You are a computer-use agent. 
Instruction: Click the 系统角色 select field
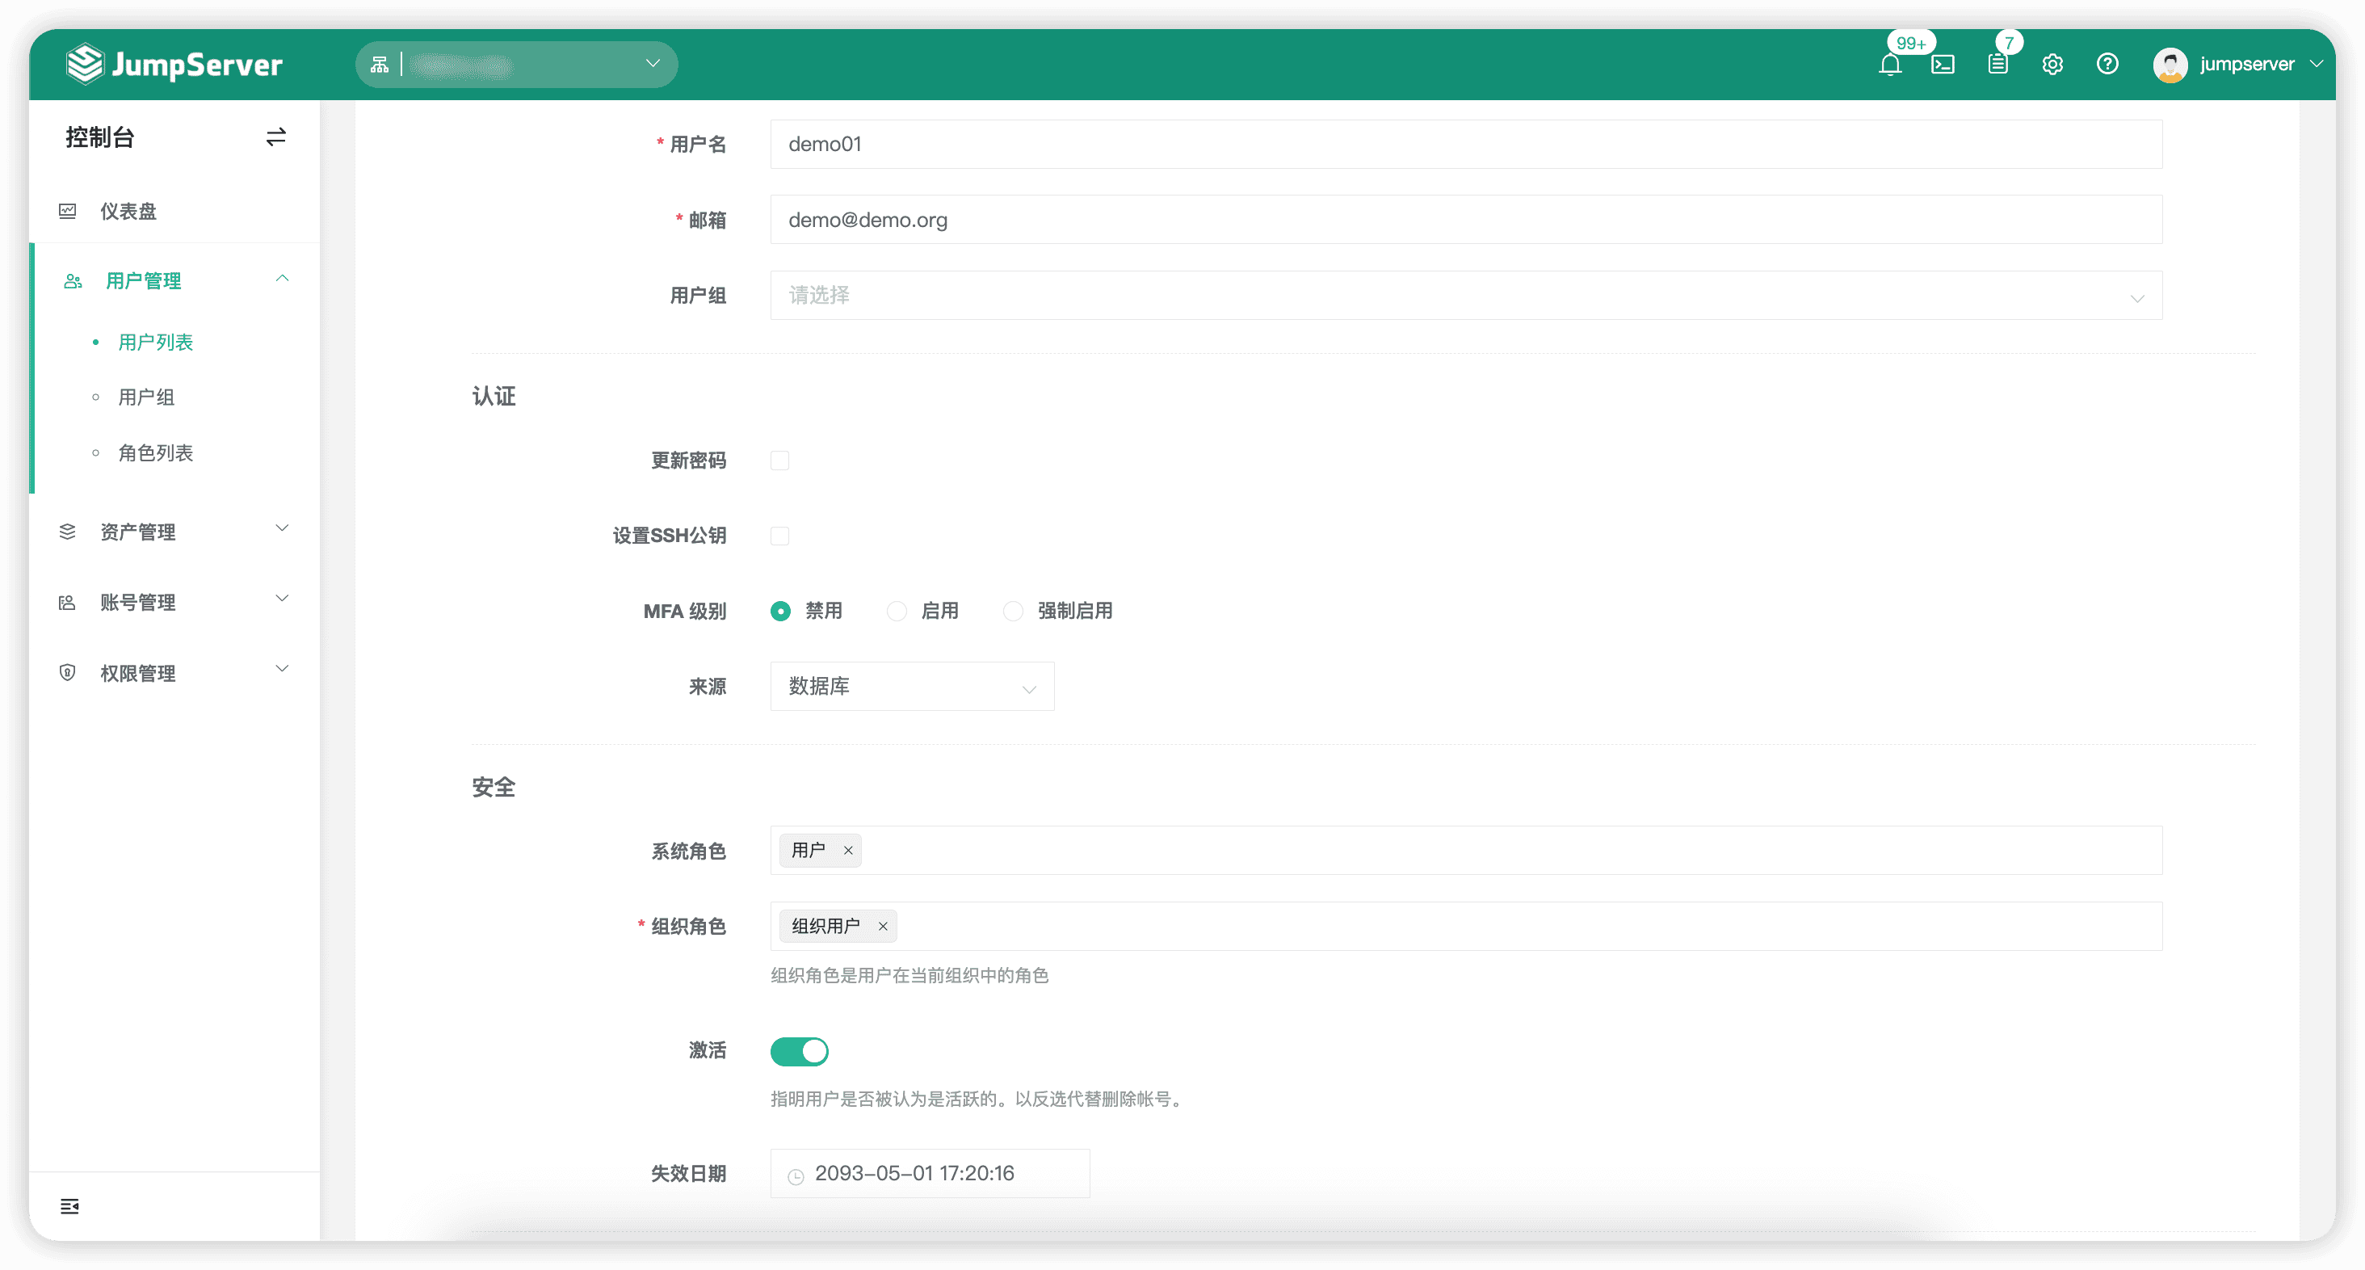coord(1465,851)
